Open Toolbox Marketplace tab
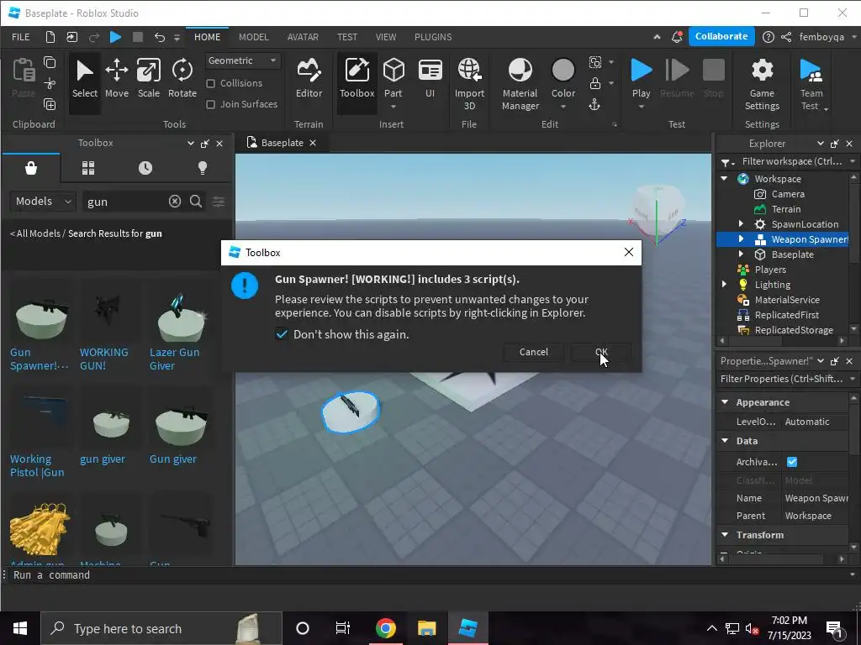This screenshot has height=645, width=861. 31,168
